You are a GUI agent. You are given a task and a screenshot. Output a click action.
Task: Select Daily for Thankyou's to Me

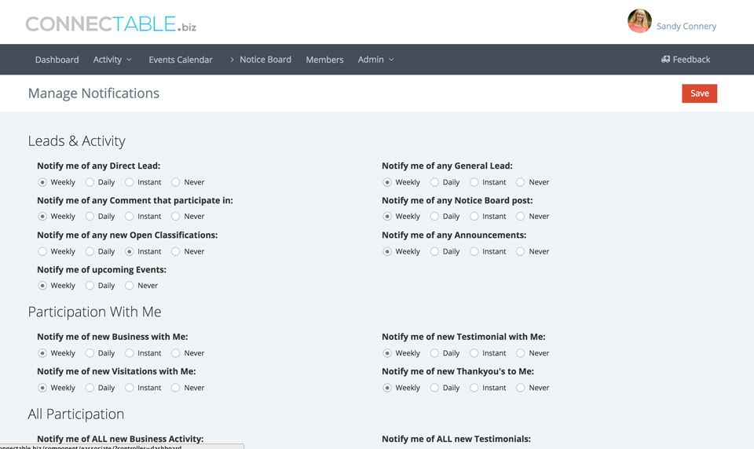pos(434,388)
